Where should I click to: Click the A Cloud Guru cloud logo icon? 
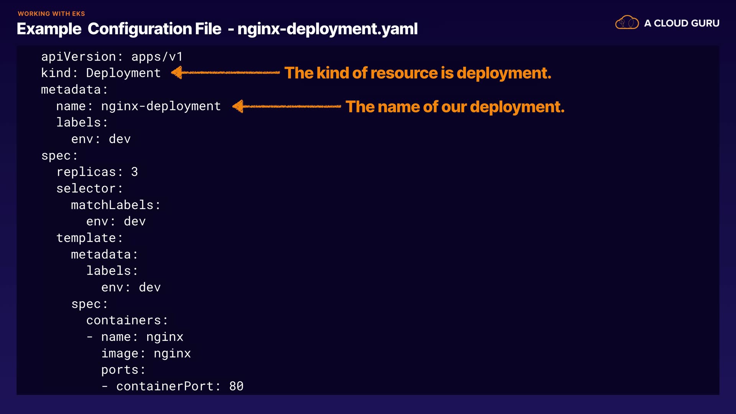click(627, 23)
